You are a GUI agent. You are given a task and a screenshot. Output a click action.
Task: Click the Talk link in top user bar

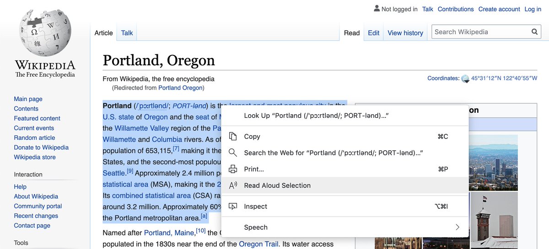[428, 9]
